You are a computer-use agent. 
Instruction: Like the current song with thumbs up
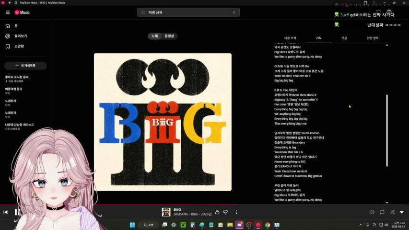pos(217,212)
